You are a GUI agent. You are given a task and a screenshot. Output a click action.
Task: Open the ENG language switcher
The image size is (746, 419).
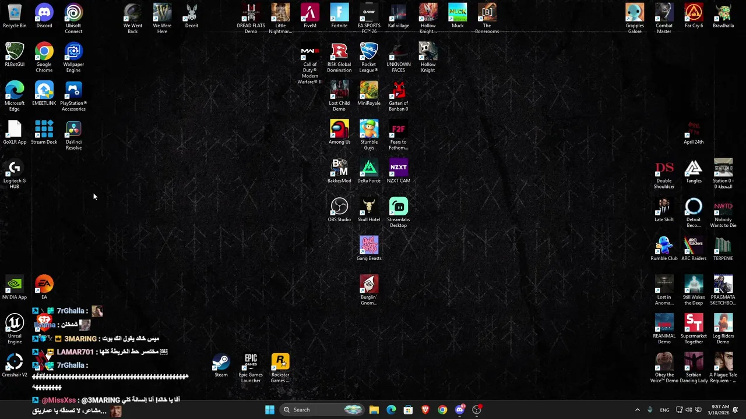click(664, 410)
